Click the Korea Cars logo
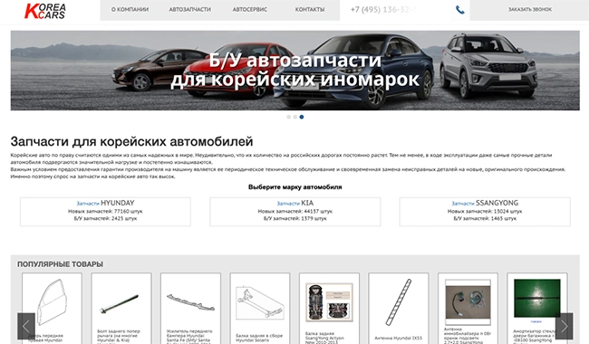The width and height of the screenshot is (589, 344). pos(45,11)
